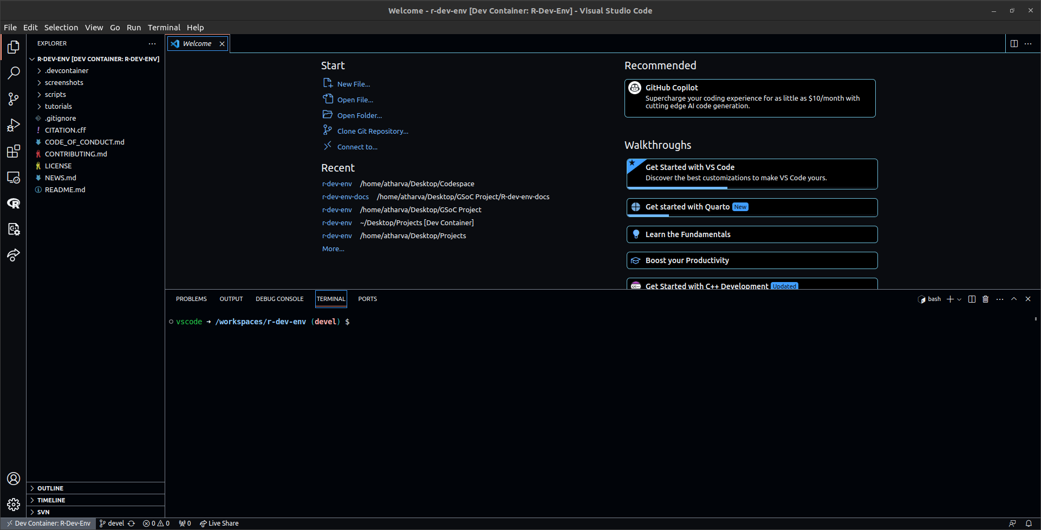Image resolution: width=1041 pixels, height=530 pixels.
Task: Split the terminal panel
Action: point(972,299)
